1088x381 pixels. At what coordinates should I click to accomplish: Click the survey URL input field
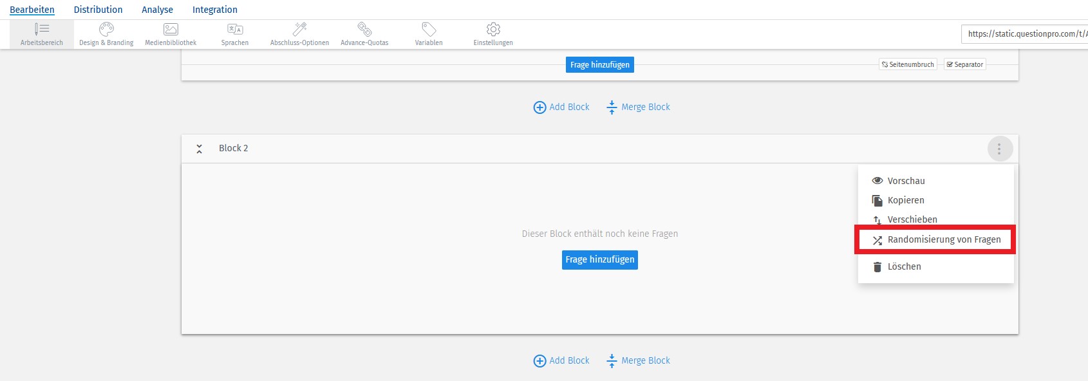pyautogui.click(x=1024, y=34)
